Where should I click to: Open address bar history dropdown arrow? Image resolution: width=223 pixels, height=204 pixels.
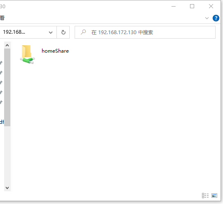51,32
